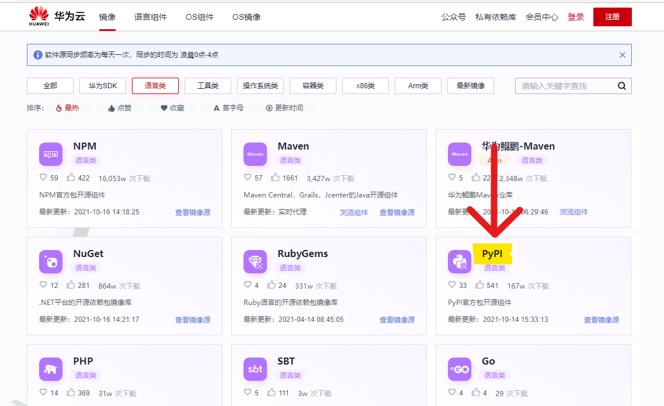Select the 语言类 filter
The height and width of the screenshot is (406, 664).
(155, 86)
